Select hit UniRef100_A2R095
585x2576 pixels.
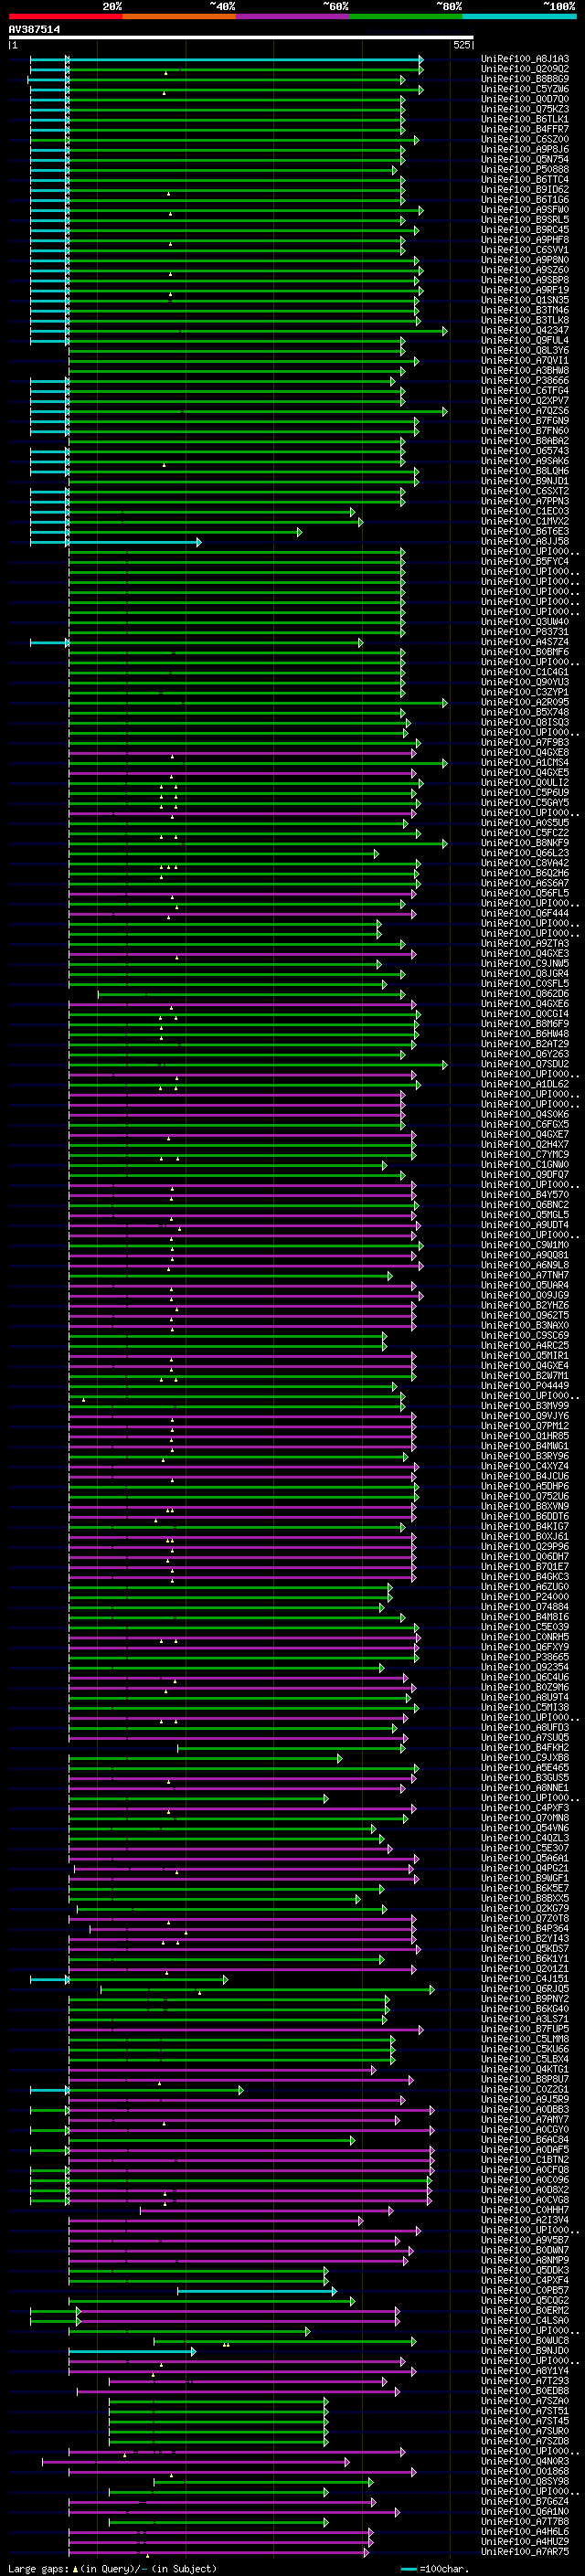point(525,702)
